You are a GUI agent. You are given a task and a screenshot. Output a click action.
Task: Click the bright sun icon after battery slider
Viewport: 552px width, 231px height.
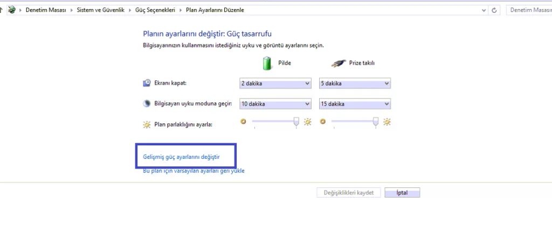[x=308, y=122]
